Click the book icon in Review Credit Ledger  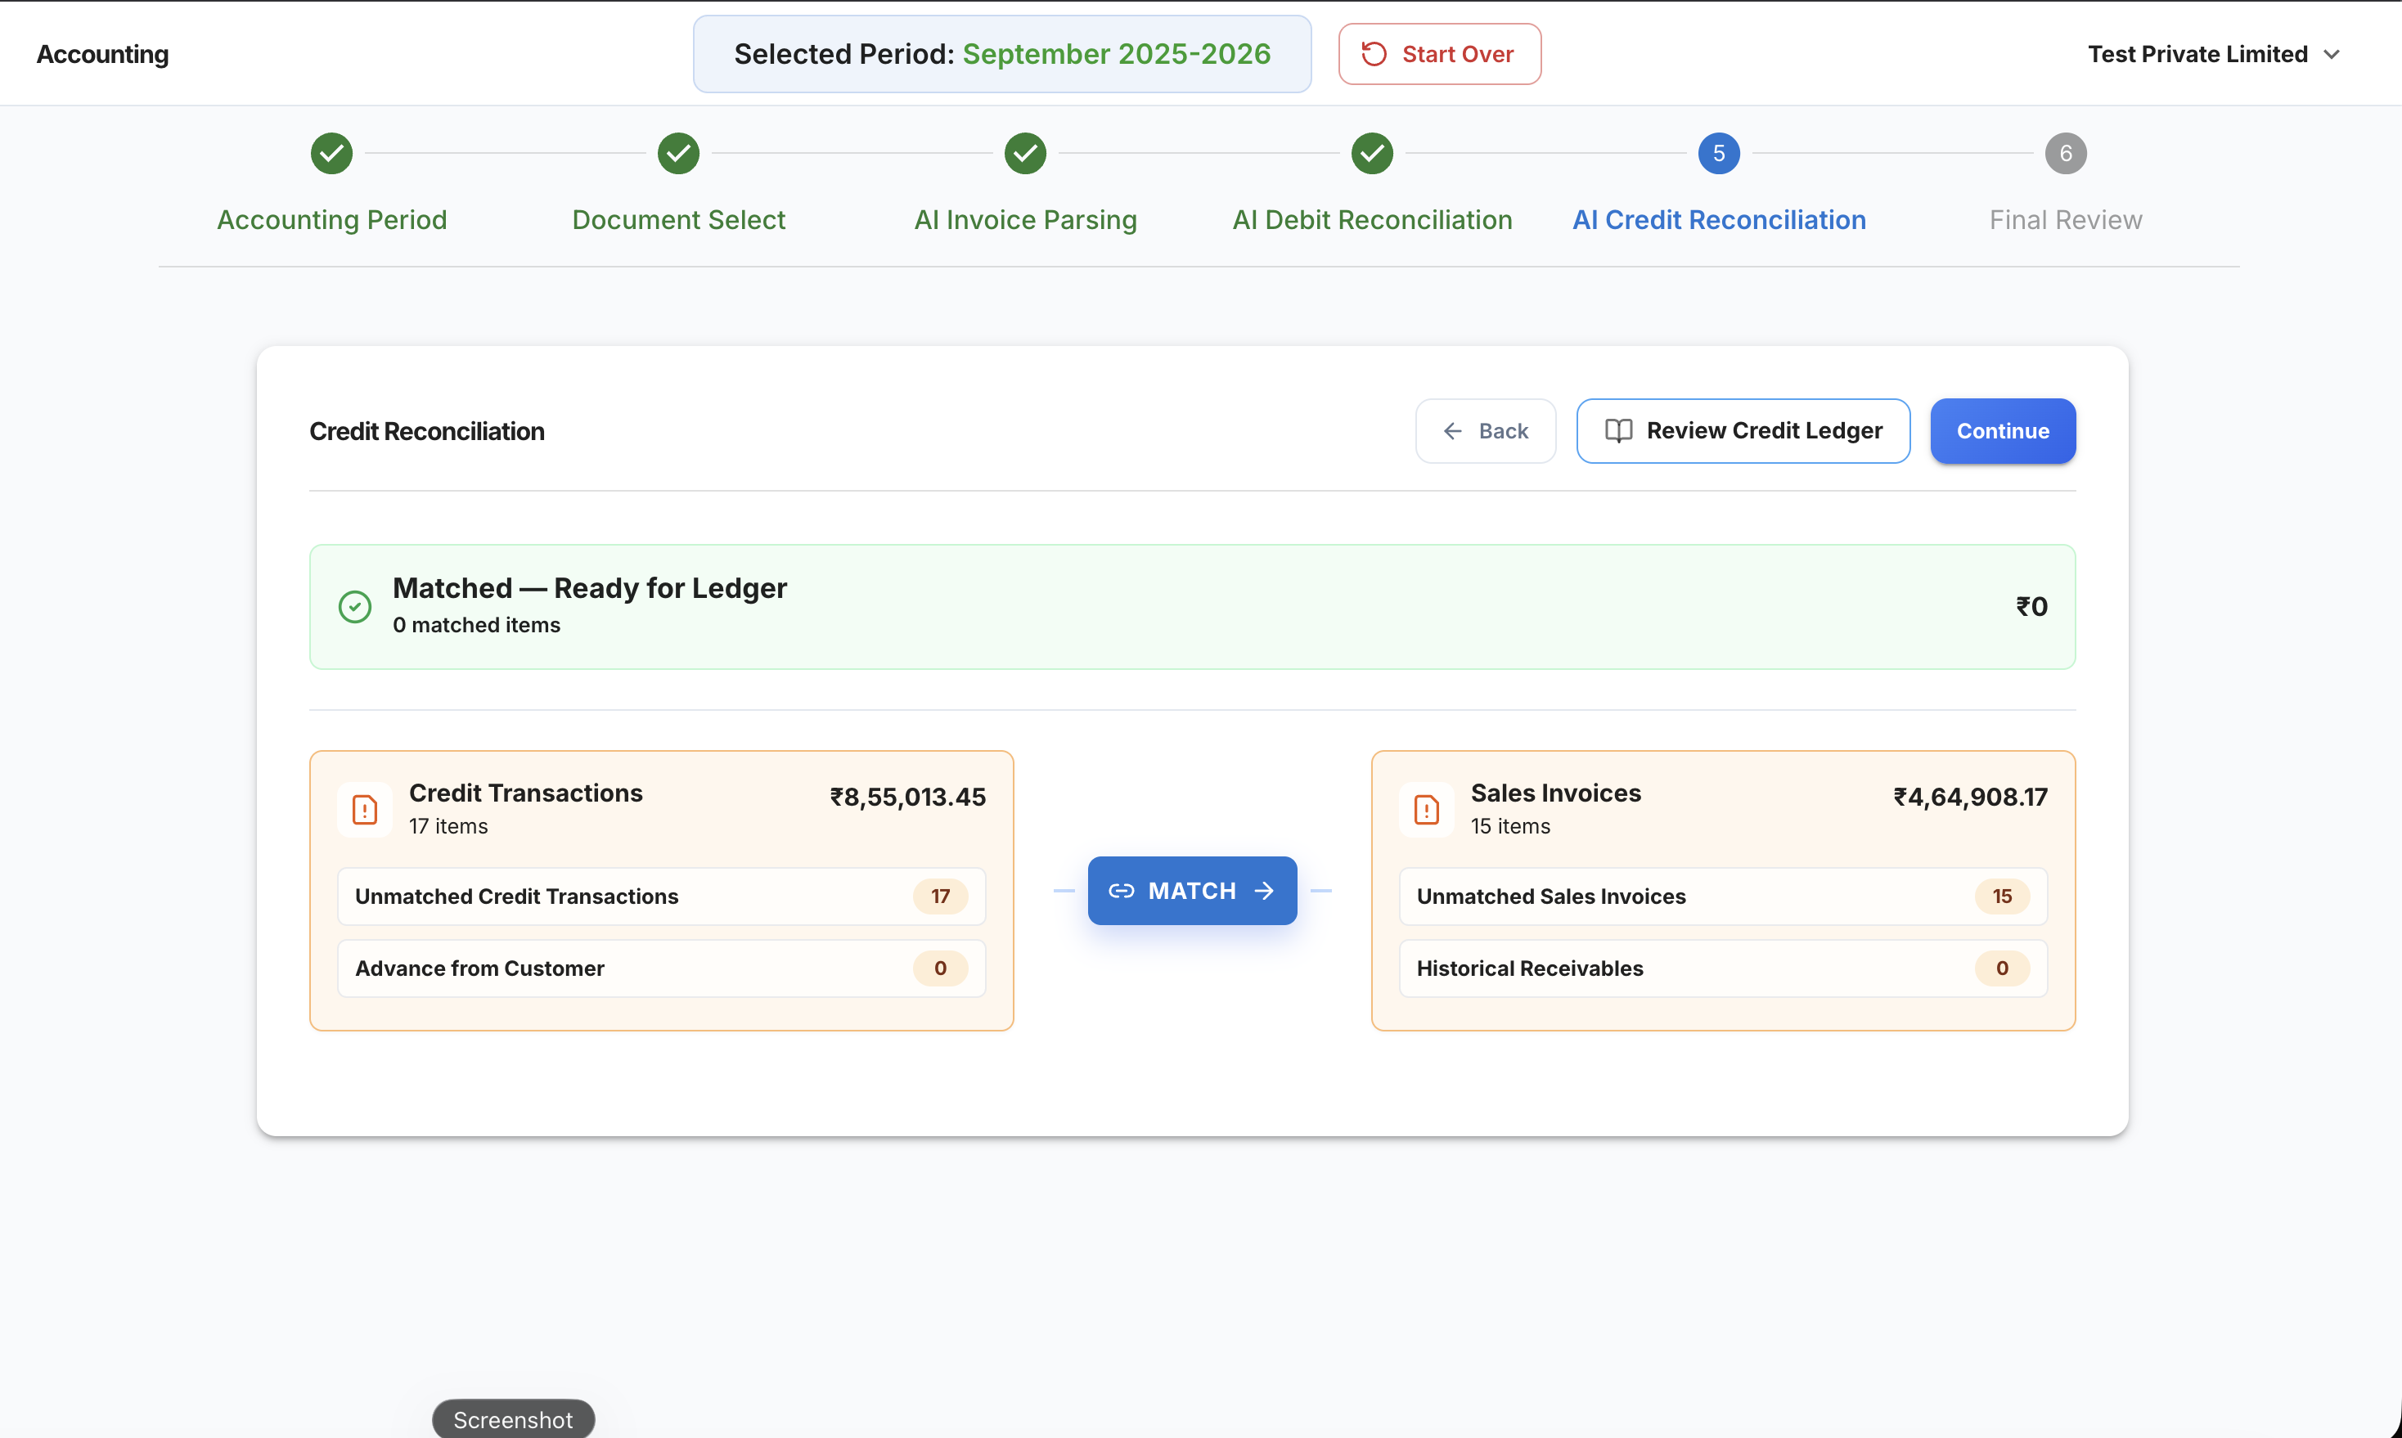pyautogui.click(x=1618, y=431)
